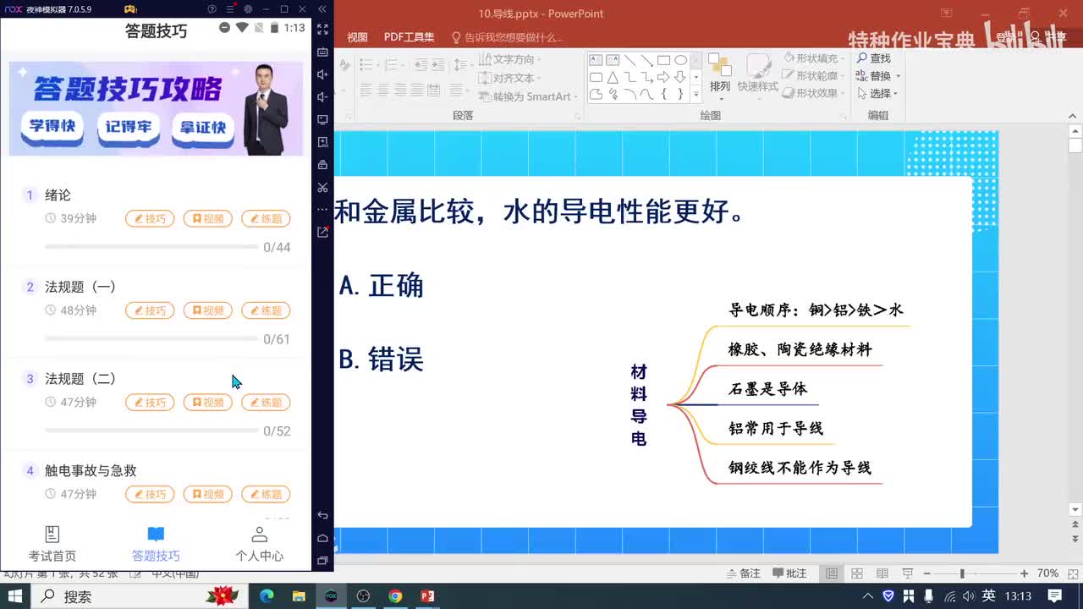Open 形状填充 dropdown
1083x609 pixels.
(x=814, y=58)
